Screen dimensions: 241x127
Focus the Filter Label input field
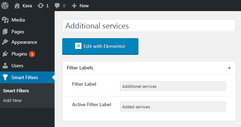tap(173, 86)
